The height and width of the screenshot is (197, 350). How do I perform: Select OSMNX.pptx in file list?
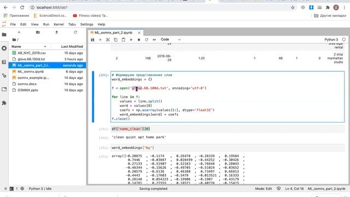48,90
